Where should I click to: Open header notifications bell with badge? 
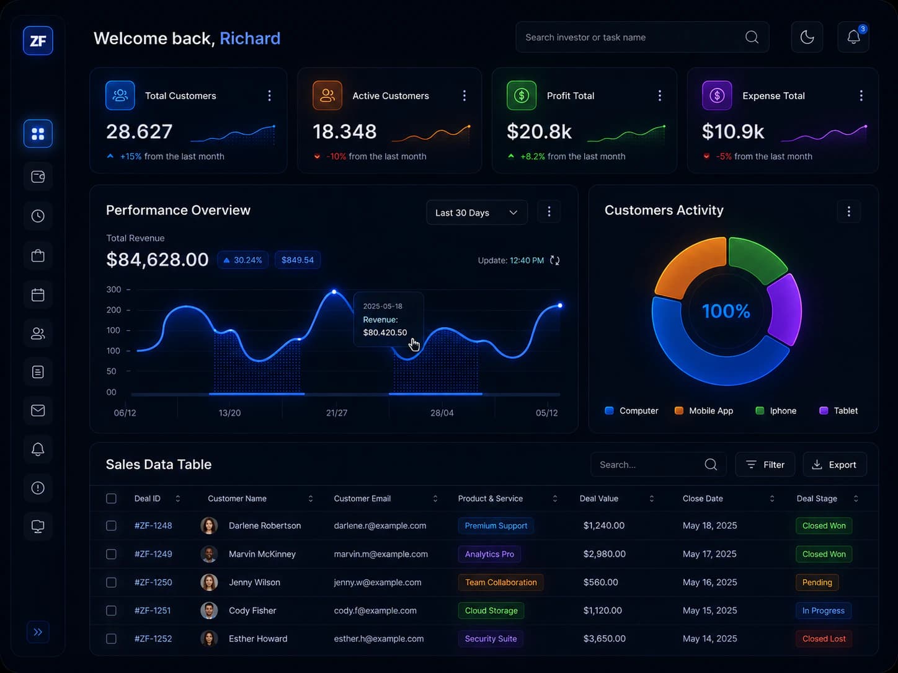click(853, 37)
